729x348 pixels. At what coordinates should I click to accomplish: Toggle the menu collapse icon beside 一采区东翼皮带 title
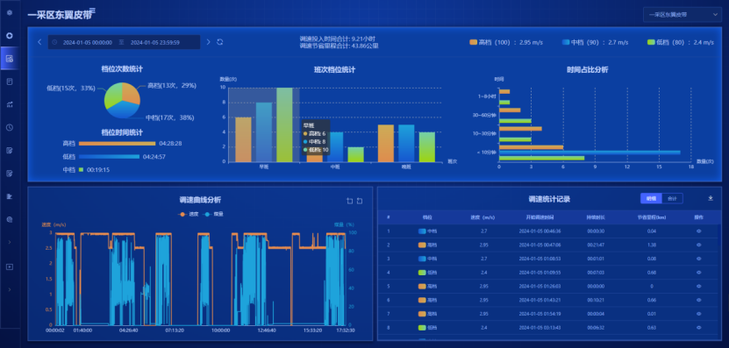[92, 11]
